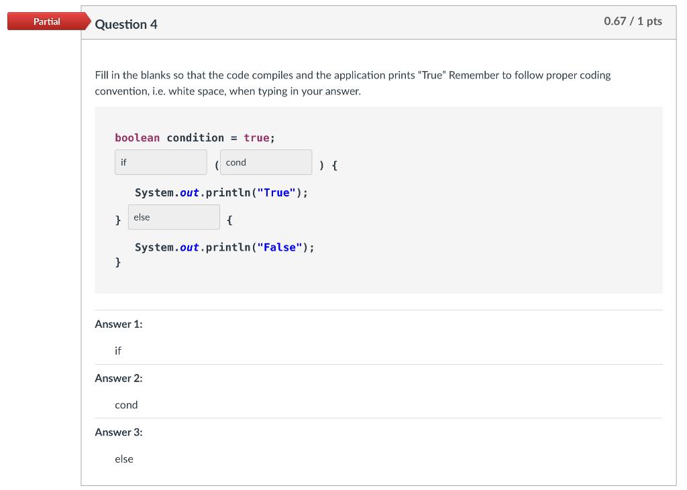Click the third blank containing "else"
The width and height of the screenshot is (687, 490).
[x=173, y=217]
